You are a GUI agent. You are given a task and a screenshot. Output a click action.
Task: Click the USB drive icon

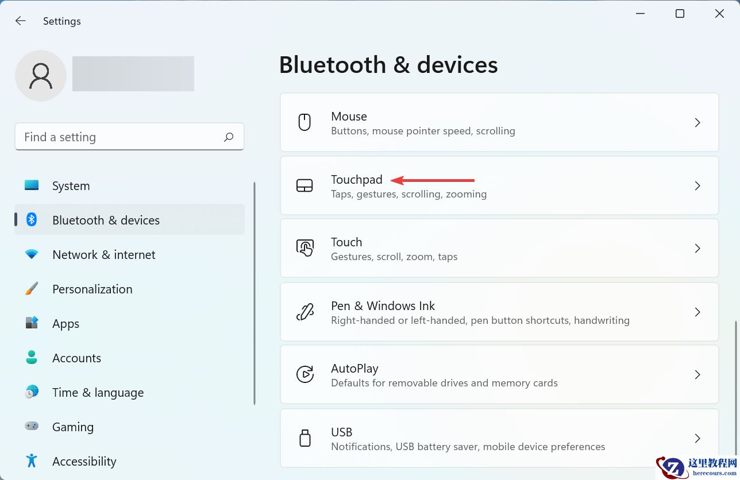305,438
